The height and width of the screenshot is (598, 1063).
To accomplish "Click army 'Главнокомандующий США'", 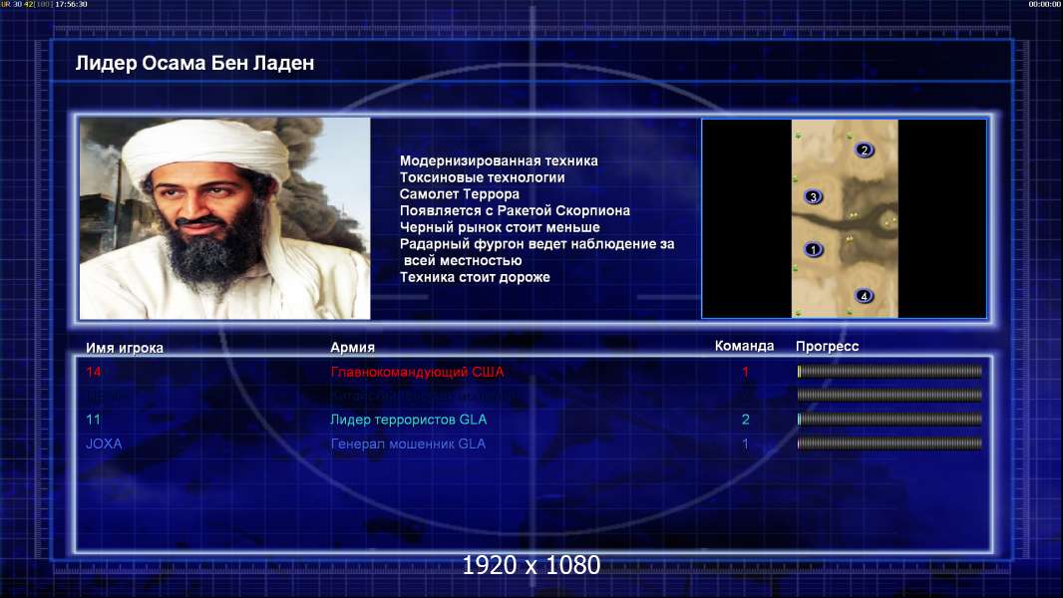I will [x=417, y=372].
